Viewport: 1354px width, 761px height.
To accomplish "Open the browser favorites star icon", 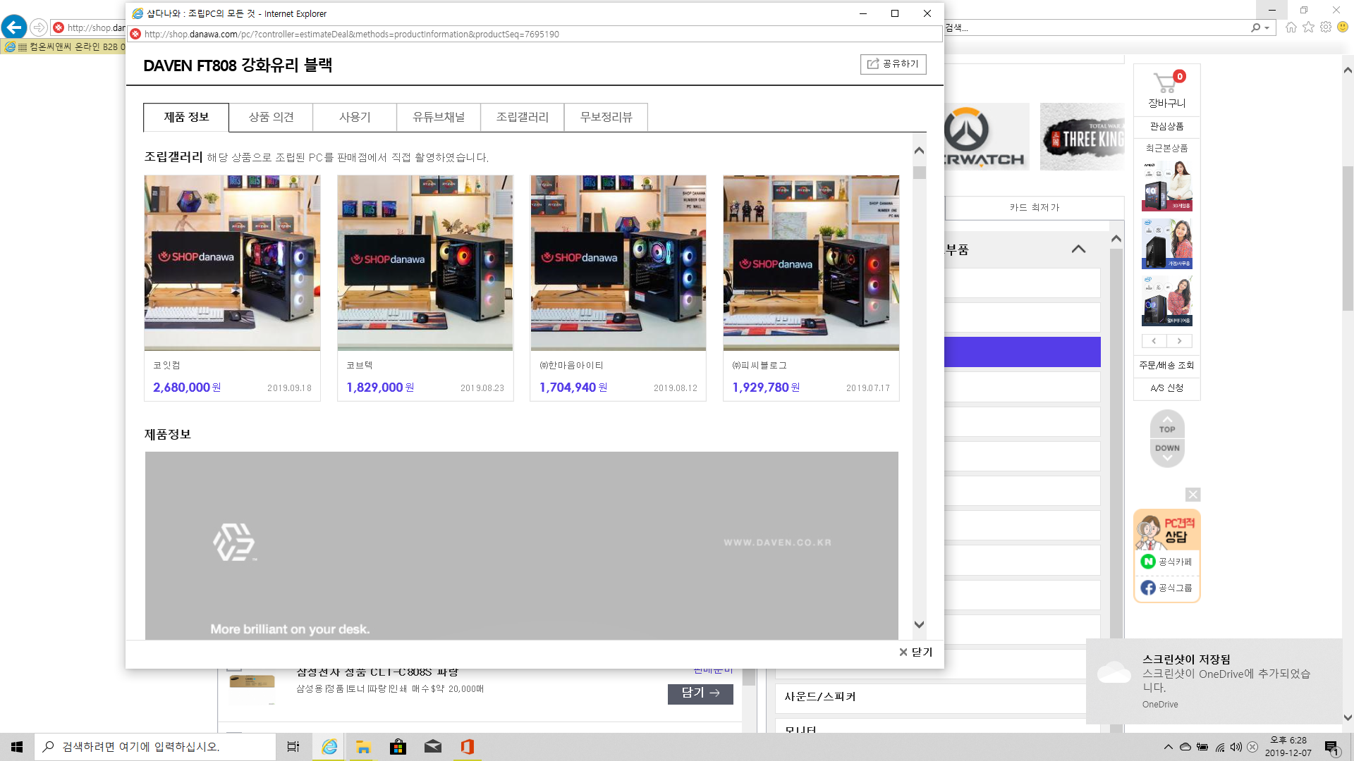I will point(1308,27).
